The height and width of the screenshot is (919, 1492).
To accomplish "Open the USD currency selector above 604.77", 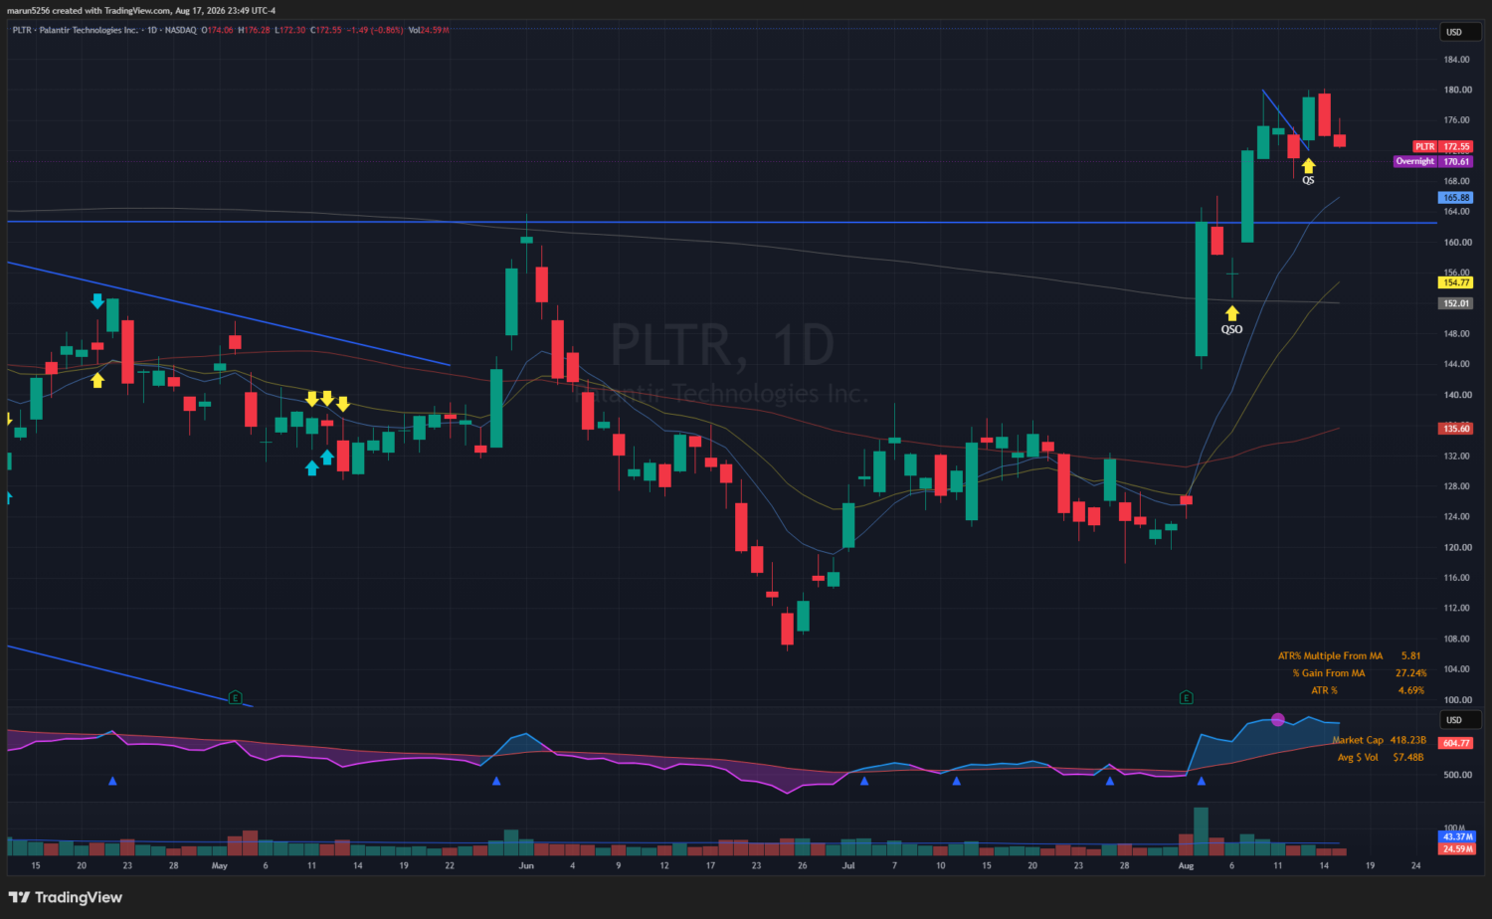I will coord(1460,720).
